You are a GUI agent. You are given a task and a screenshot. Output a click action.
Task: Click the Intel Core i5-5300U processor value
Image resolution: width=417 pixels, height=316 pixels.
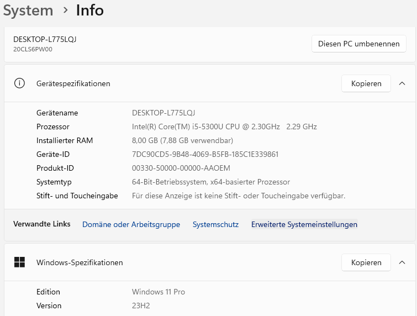tap(224, 127)
